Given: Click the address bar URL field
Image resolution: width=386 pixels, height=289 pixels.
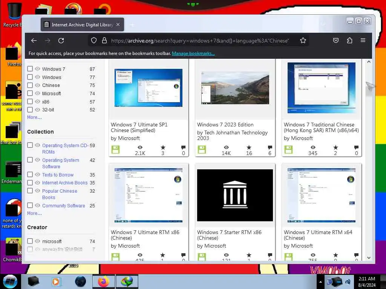Looking at the screenshot, I should point(200,41).
